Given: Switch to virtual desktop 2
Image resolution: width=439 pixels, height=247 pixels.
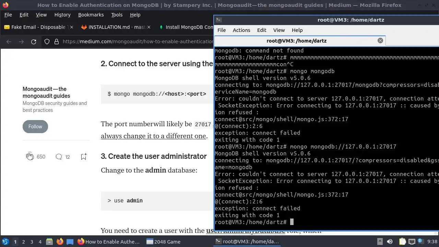Looking at the screenshot, I should (24, 242).
